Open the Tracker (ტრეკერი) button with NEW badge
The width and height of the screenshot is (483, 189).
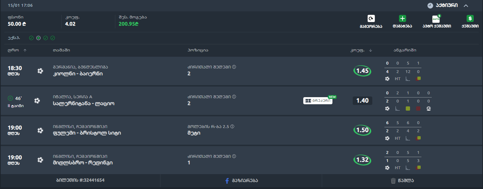coord(318,101)
